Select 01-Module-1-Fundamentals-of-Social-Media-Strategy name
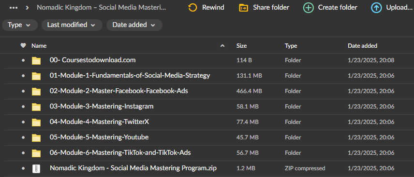Viewport: 414px width, 177px height. (130, 76)
